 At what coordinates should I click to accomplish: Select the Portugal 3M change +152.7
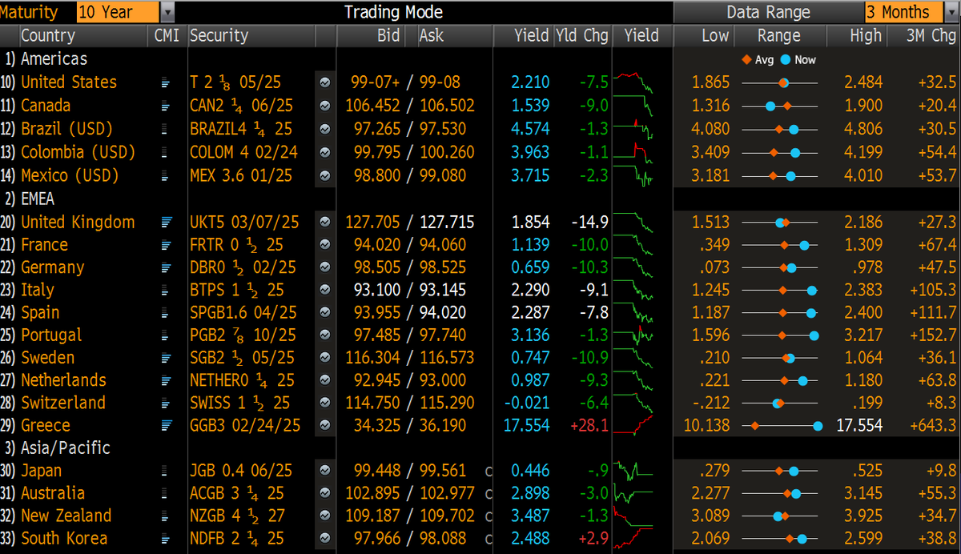tap(933, 335)
